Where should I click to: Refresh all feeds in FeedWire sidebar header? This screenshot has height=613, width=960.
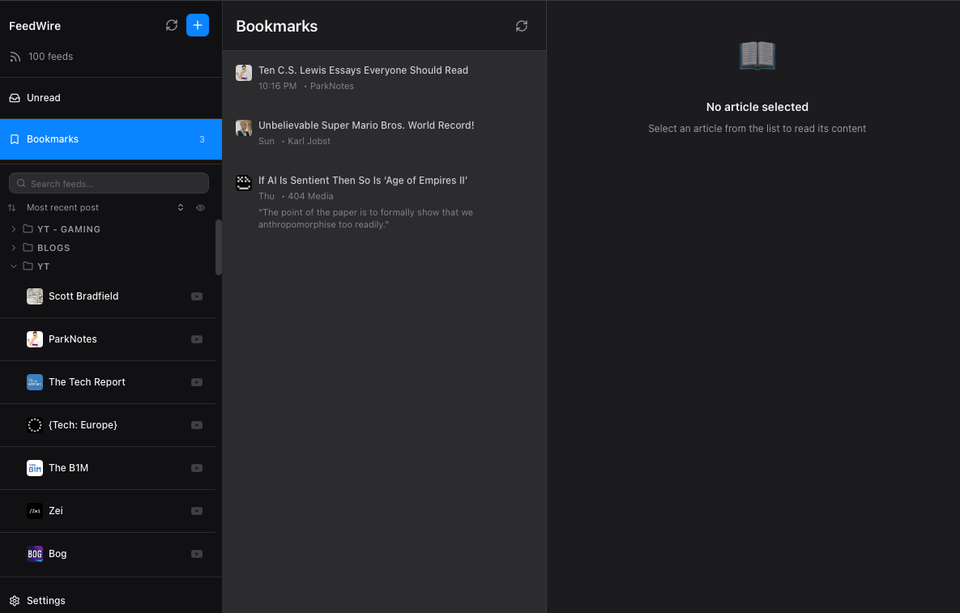tap(172, 25)
